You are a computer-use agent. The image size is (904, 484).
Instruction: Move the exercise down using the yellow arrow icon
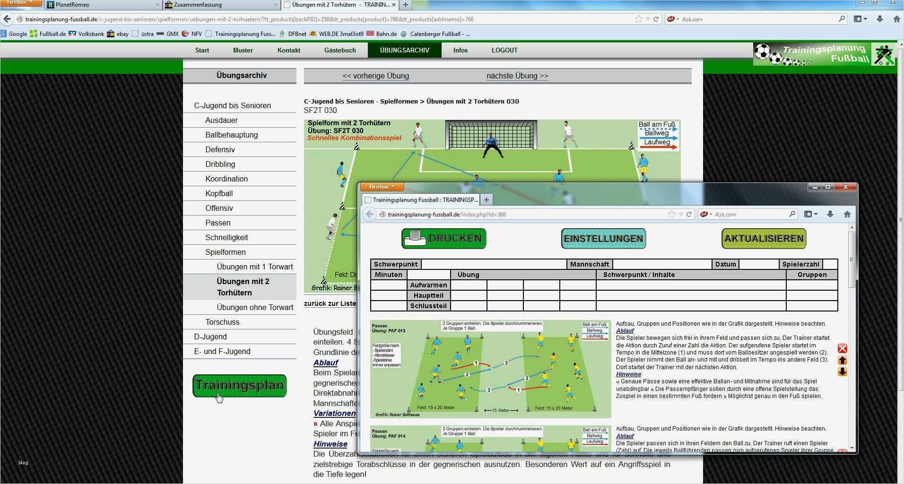(843, 372)
